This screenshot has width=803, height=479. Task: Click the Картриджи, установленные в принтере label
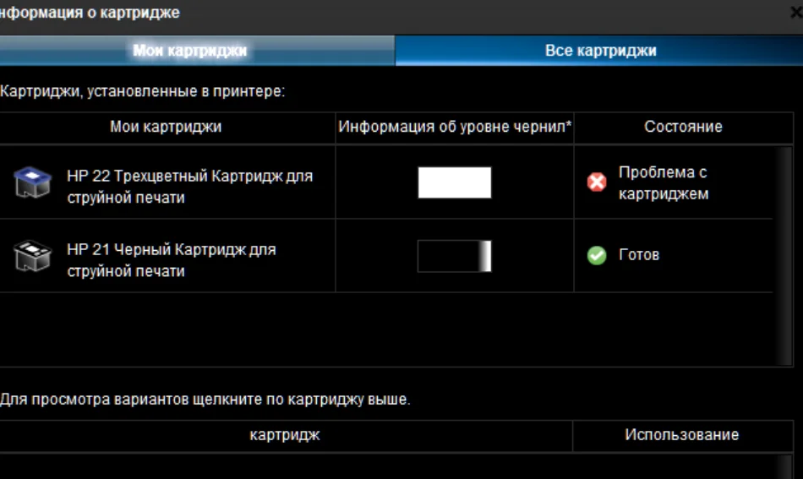[142, 91]
